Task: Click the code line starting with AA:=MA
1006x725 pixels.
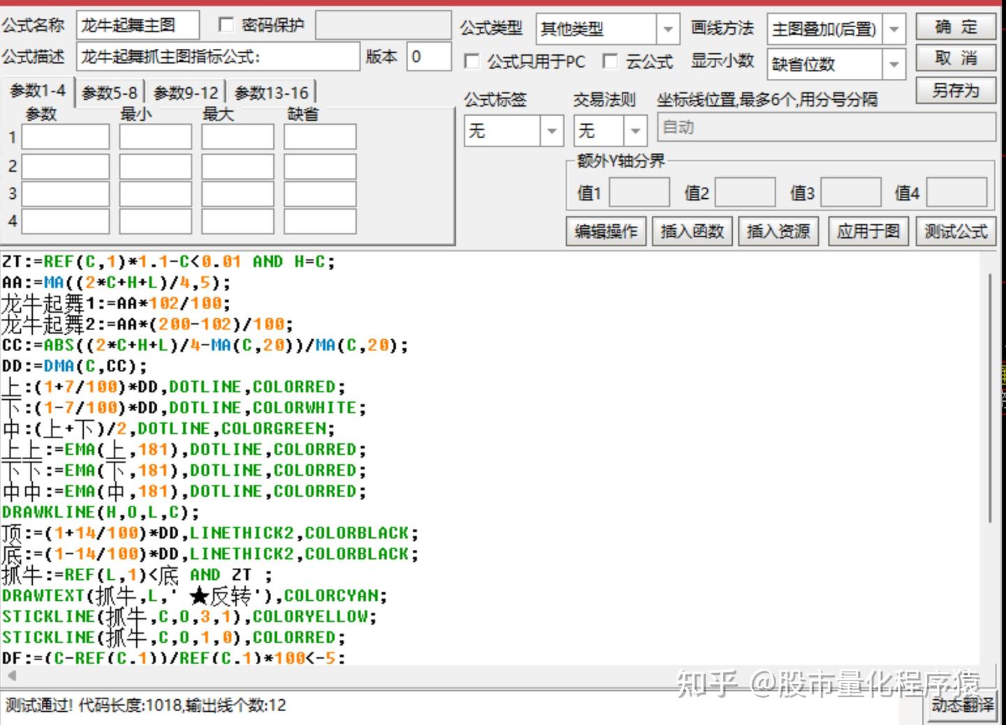Action: tap(116, 283)
